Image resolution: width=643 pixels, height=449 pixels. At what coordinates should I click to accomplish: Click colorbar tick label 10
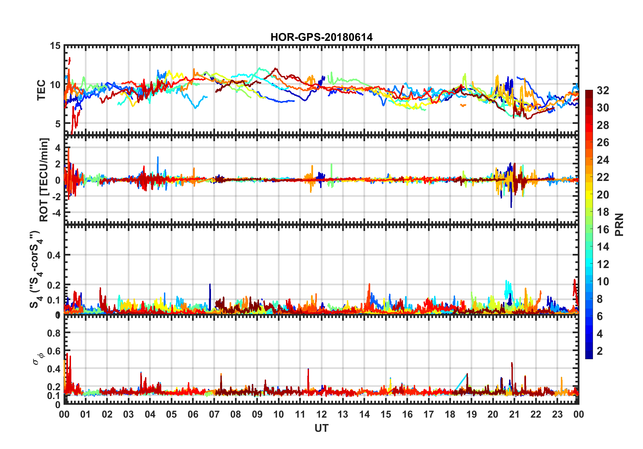(x=603, y=282)
